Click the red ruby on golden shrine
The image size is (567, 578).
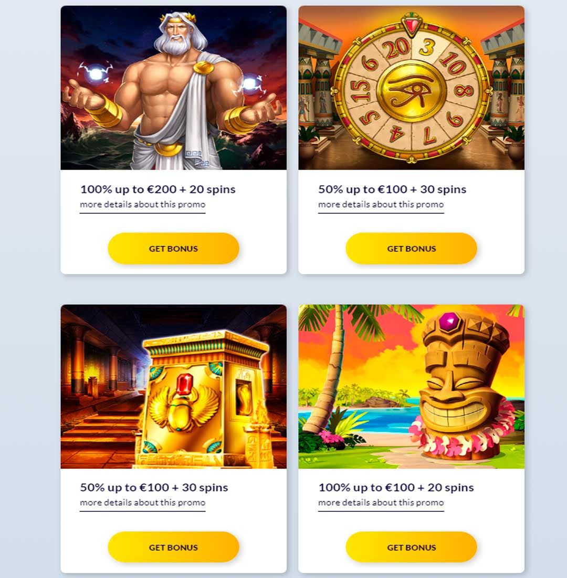pyautogui.click(x=184, y=385)
